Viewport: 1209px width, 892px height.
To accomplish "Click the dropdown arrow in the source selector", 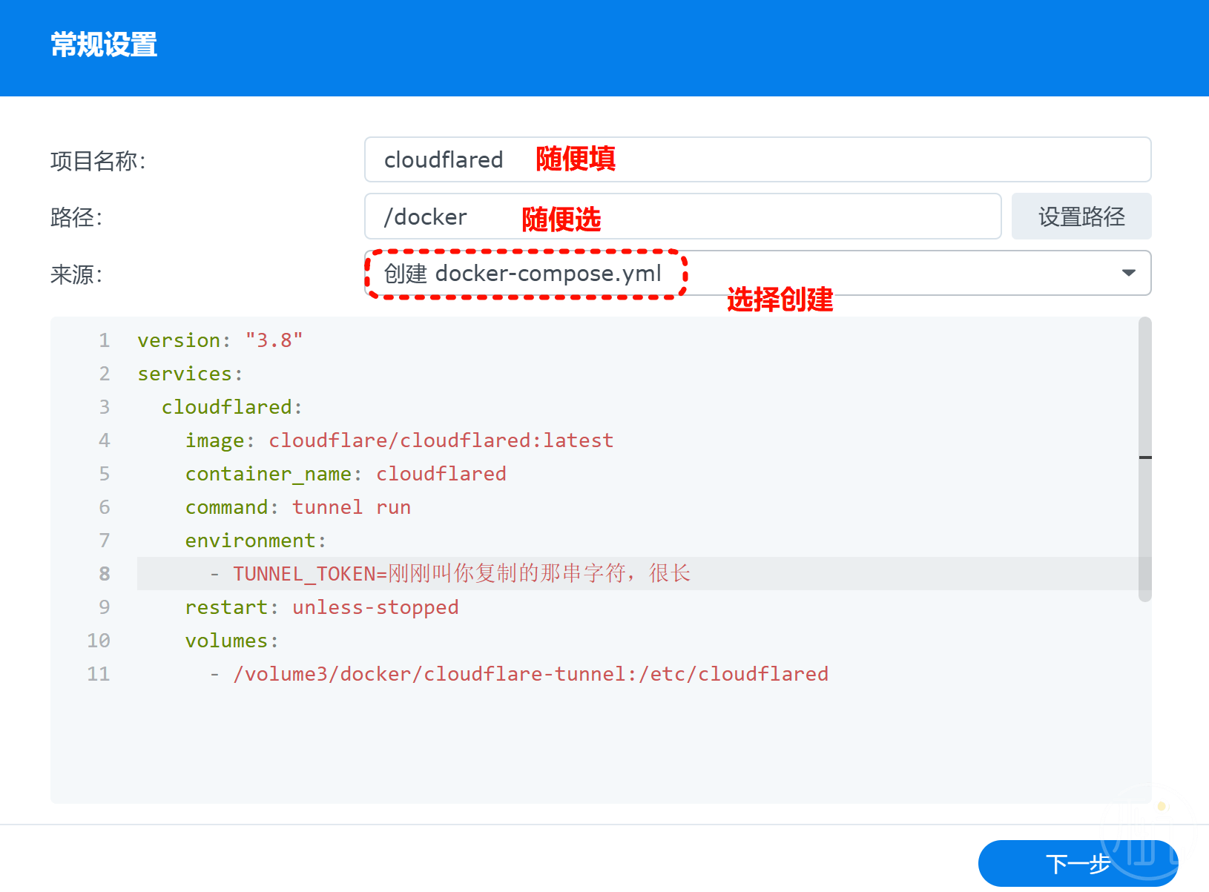I will coord(1128,273).
